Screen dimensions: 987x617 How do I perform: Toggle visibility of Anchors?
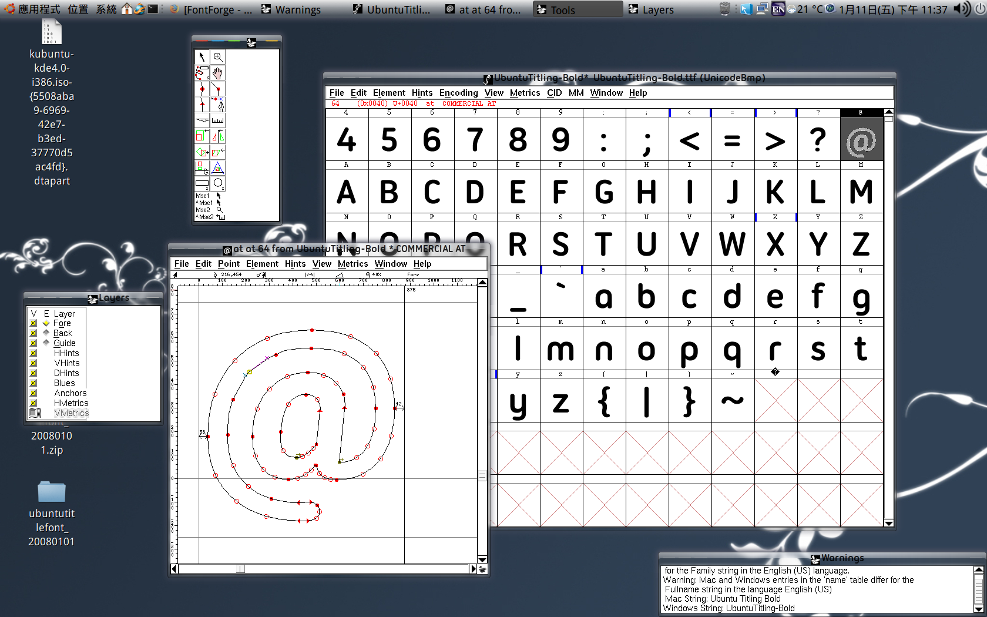[x=33, y=393]
